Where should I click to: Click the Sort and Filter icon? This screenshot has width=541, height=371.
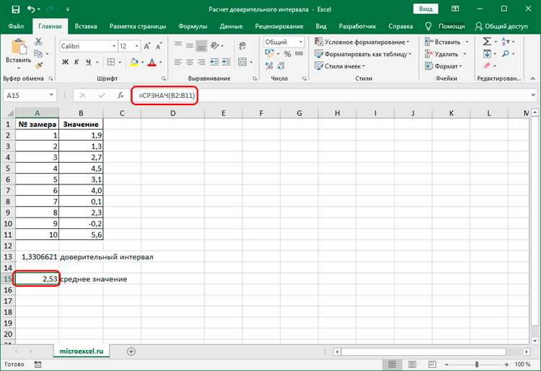click(x=506, y=42)
